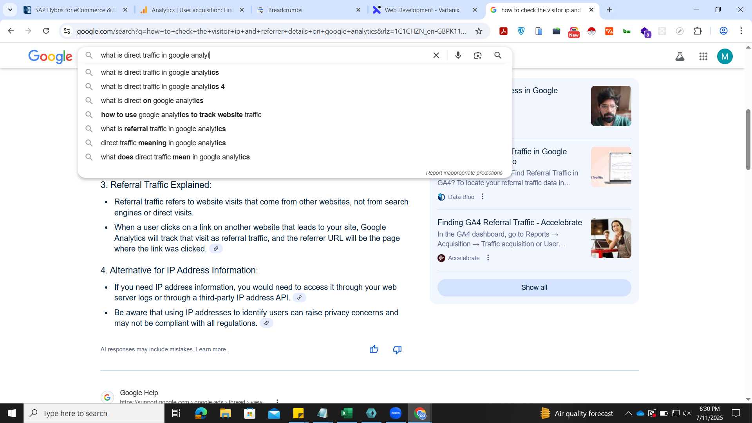
Task: Click the browser back arrow
Action: 11,31
